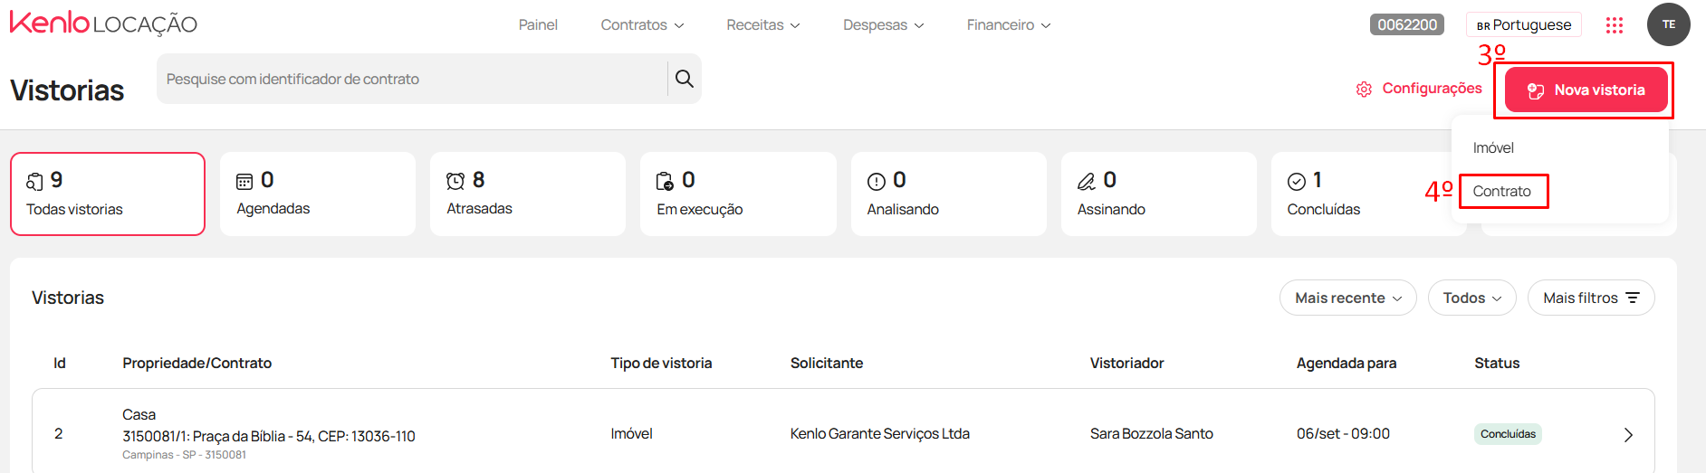Viewport: 1706px width, 473px height.
Task: Click the Concluídas check circle icon
Action: (x=1297, y=182)
